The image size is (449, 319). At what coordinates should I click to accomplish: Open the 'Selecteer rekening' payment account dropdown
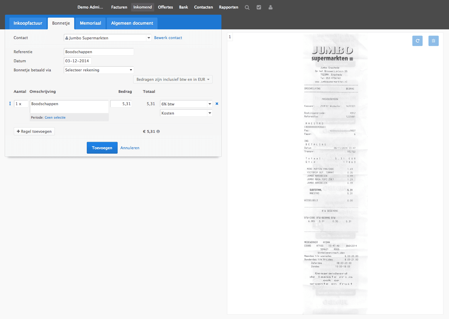pos(99,70)
